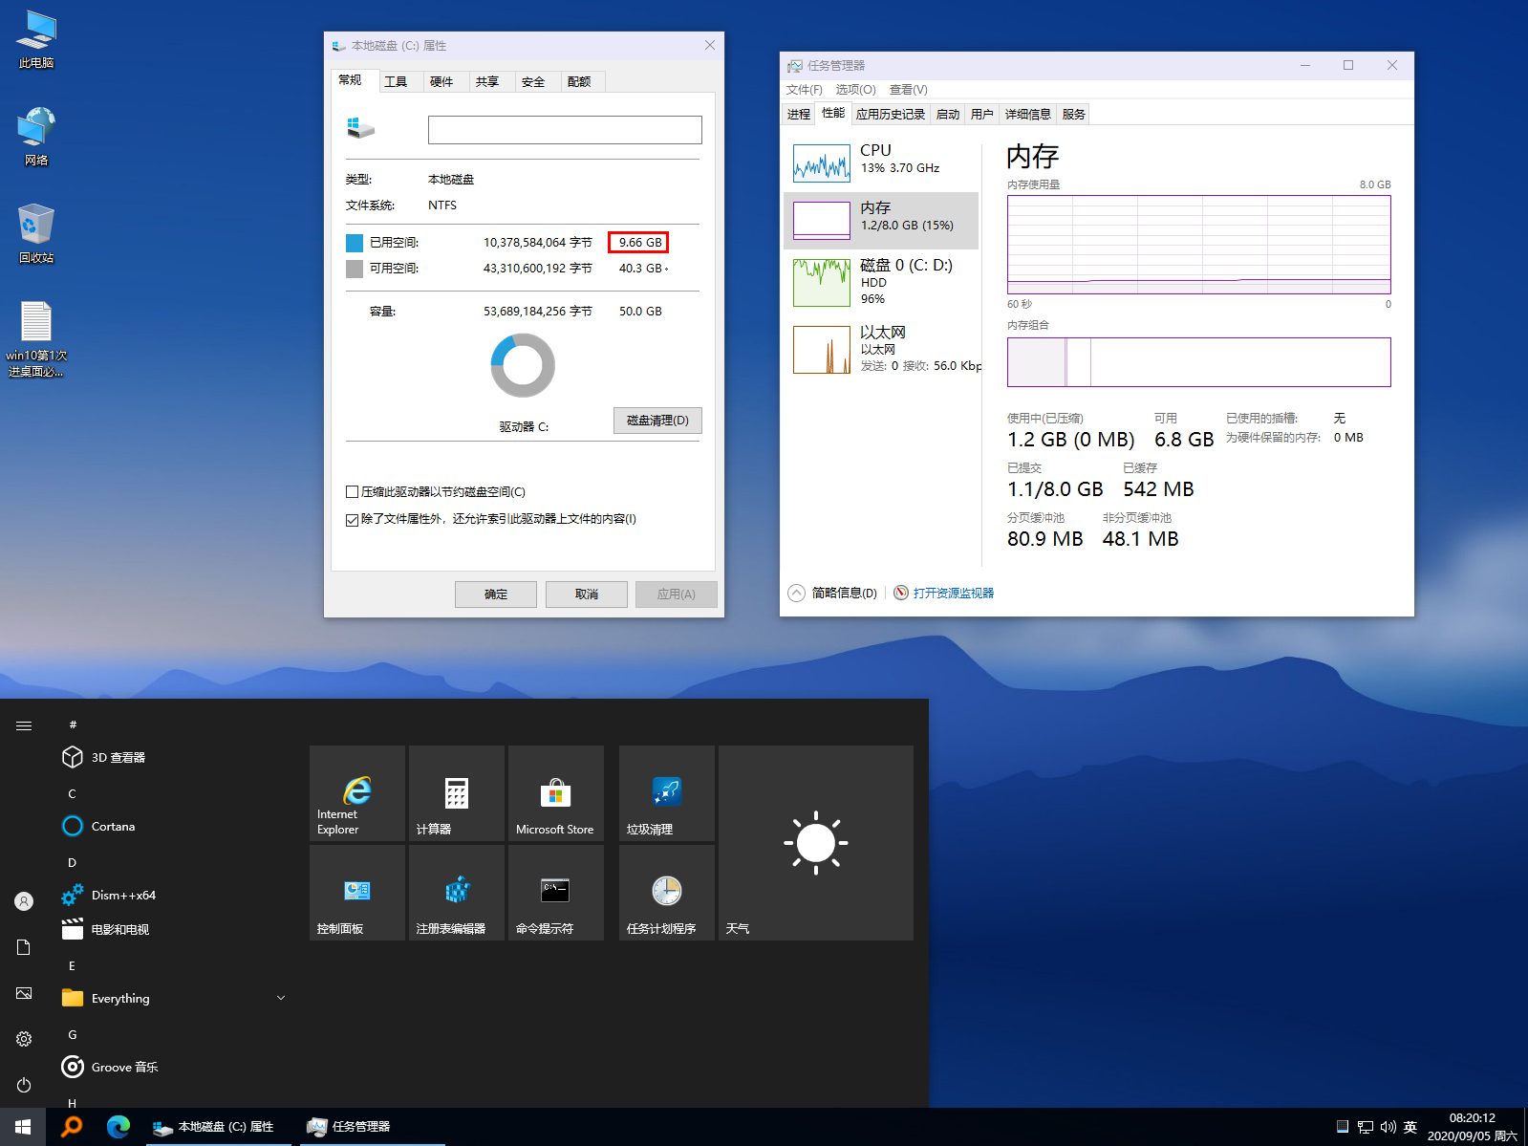
Task: Expand the Start menu hamburger navigation
Action: click(x=24, y=725)
